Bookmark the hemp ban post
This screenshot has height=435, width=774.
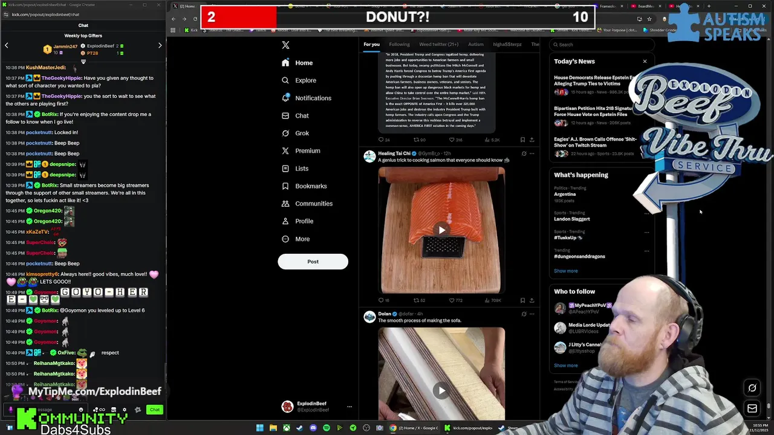(522, 140)
